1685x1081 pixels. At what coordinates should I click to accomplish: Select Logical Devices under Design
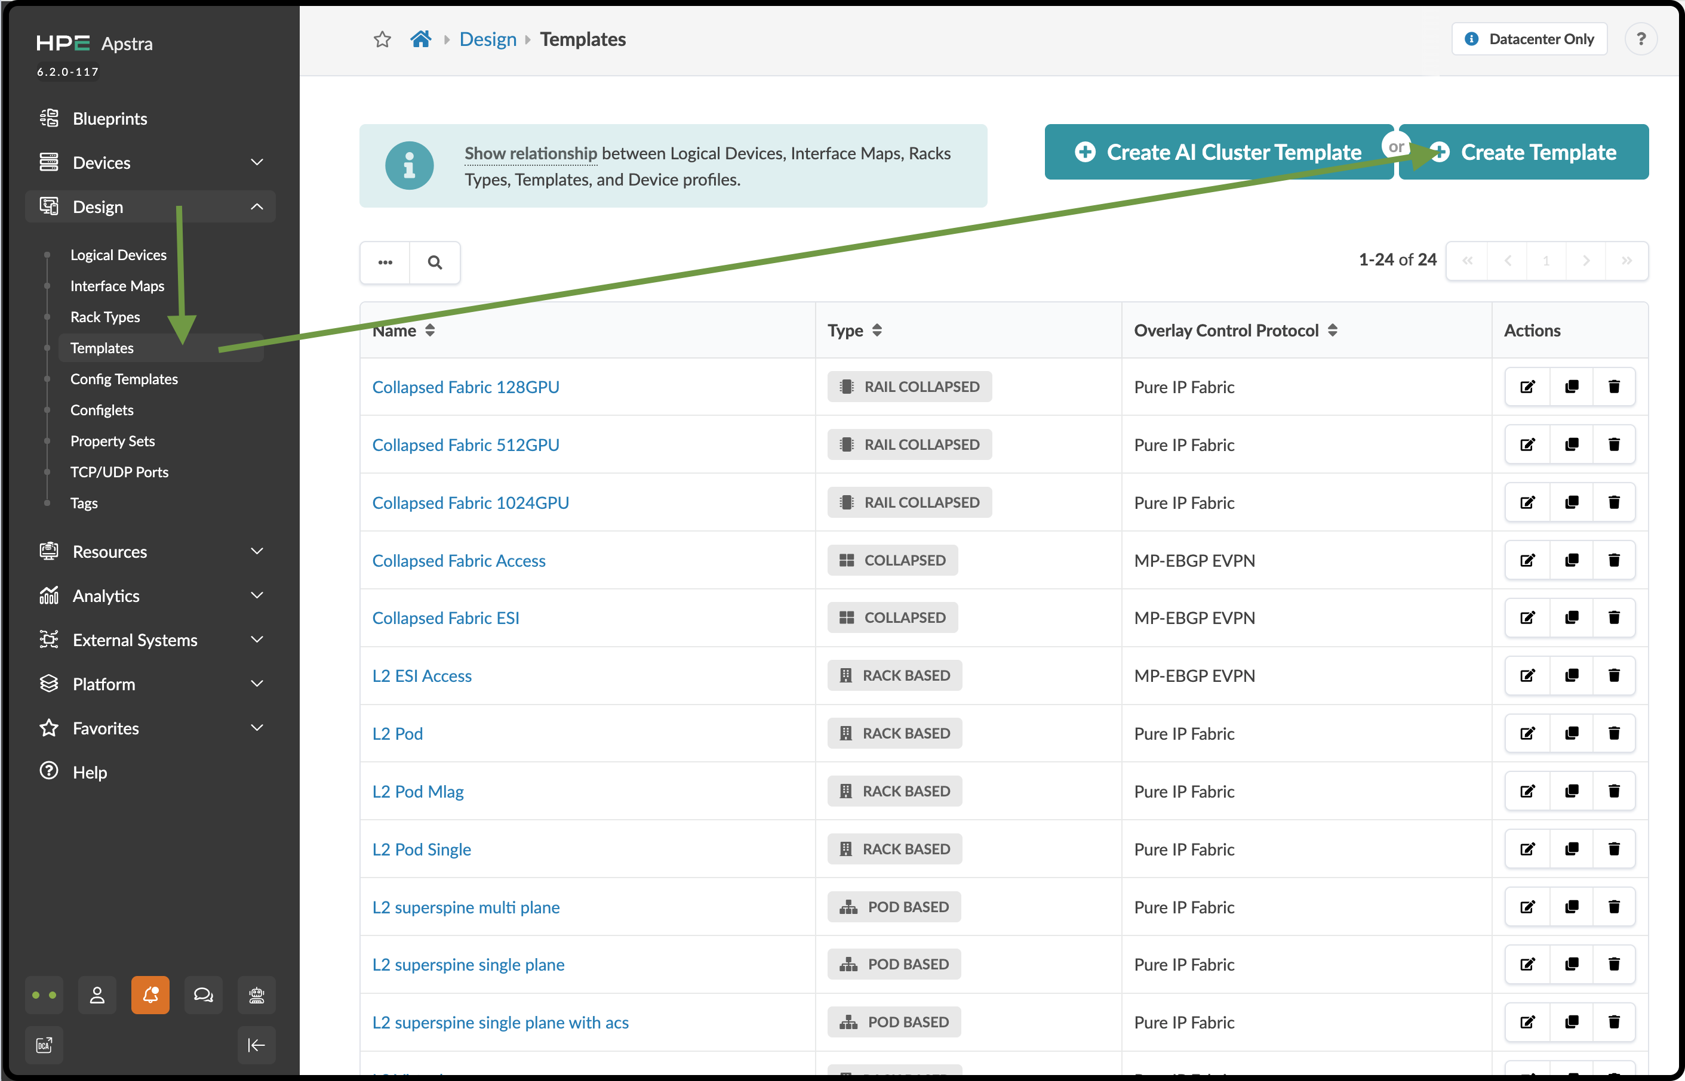(118, 255)
